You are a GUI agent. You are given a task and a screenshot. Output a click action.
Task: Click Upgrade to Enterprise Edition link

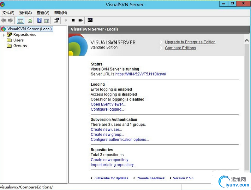pos(190,42)
